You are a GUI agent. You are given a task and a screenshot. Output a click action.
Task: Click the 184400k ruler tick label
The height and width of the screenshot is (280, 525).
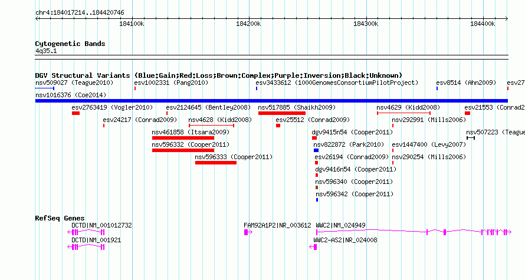coord(483,24)
